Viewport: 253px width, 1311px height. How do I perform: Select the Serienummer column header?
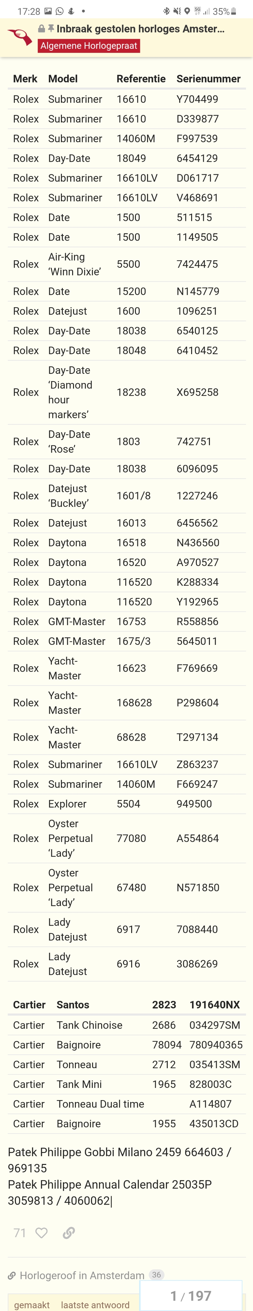(x=208, y=79)
